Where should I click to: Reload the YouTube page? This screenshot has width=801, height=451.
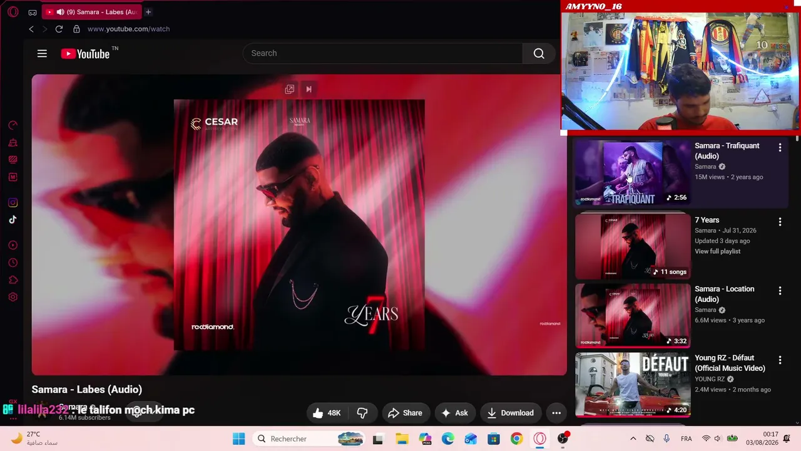59,29
